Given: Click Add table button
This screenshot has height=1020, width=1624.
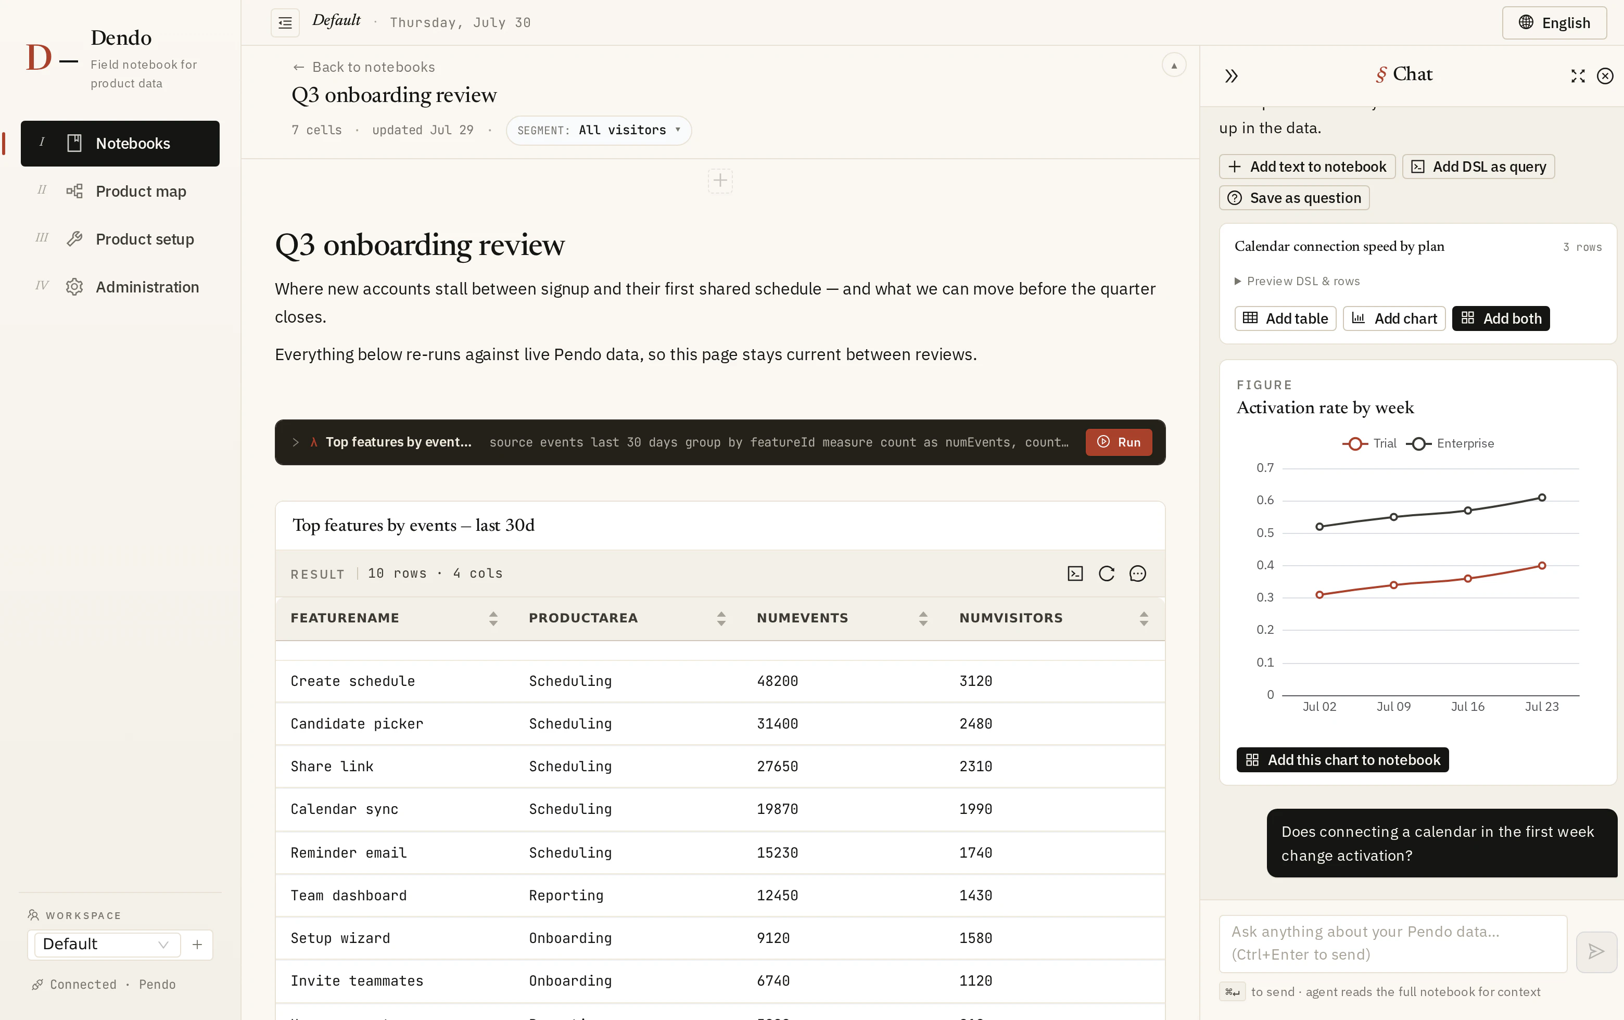Looking at the screenshot, I should pos(1286,318).
